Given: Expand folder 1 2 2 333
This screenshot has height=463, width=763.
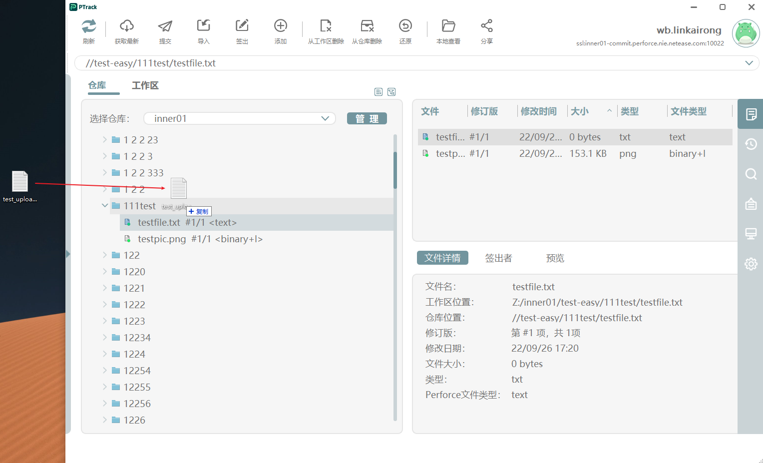Looking at the screenshot, I should 105,172.
